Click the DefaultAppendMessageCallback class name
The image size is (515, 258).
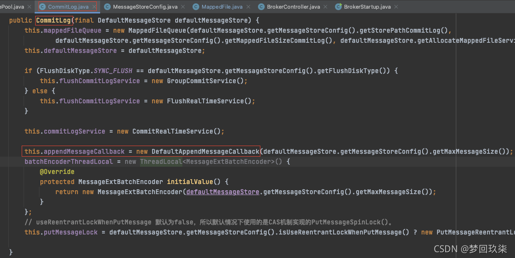[x=206, y=151]
